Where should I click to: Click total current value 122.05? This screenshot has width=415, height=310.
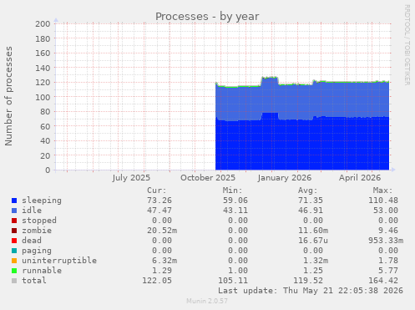click(157, 281)
